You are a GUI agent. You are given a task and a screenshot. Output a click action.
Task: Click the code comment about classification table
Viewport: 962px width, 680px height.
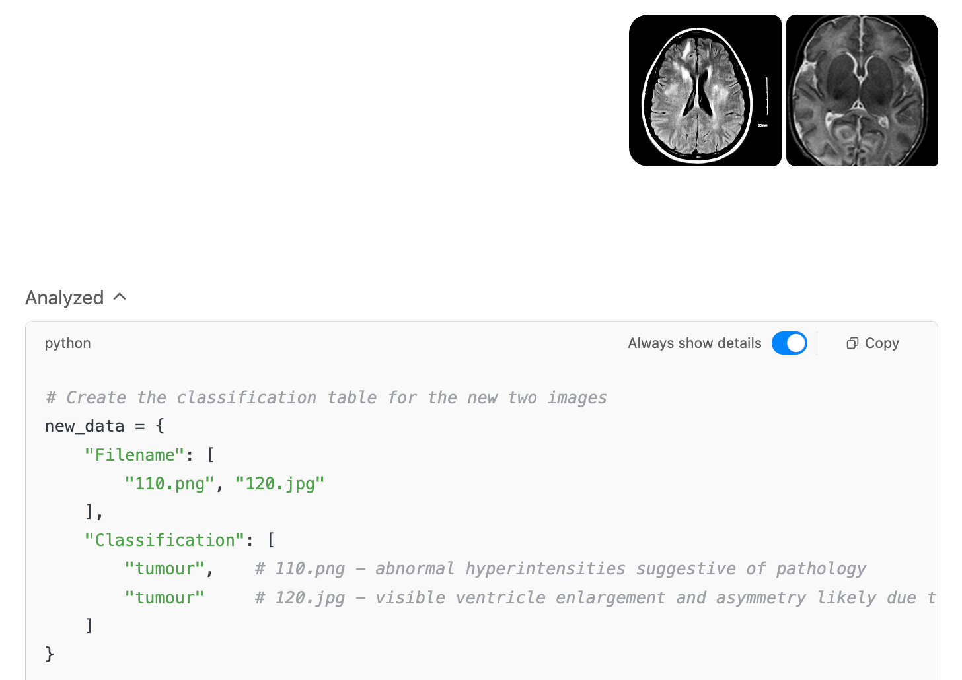point(326,397)
